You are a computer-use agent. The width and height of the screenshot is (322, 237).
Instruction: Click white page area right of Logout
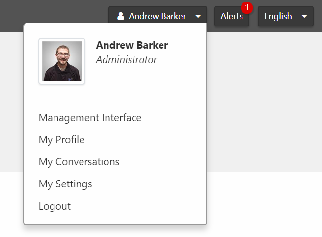point(265,206)
